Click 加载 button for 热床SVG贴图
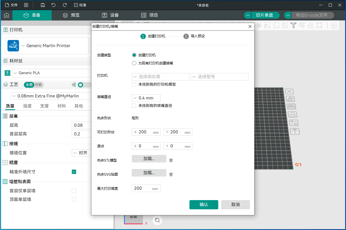This screenshot has width=346, height=230. tap(149, 173)
